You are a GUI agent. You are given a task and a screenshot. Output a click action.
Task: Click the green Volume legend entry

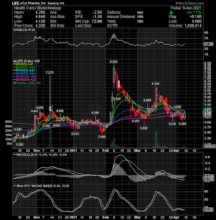click(27, 82)
